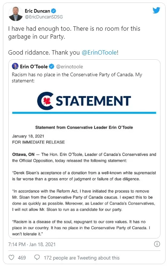The height and width of the screenshot is (266, 167).
Task: Open the @EricDuncanSDSG handle
Action: pyautogui.click(x=44, y=17)
